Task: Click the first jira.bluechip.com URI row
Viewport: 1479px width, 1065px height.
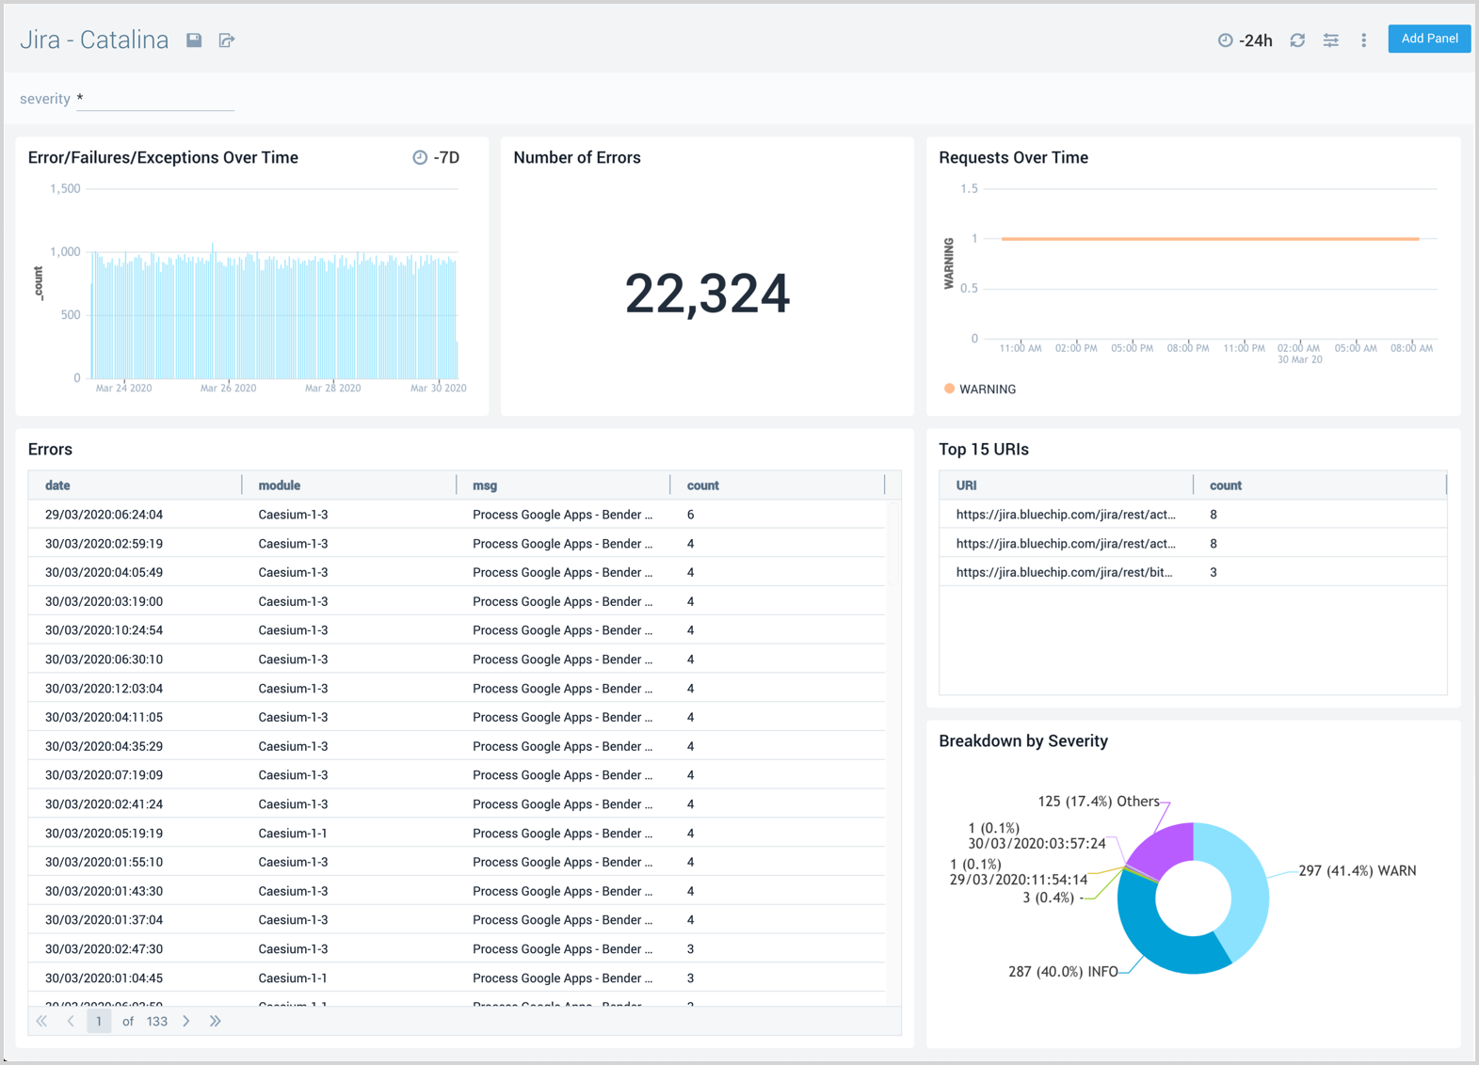Action: click(1065, 515)
